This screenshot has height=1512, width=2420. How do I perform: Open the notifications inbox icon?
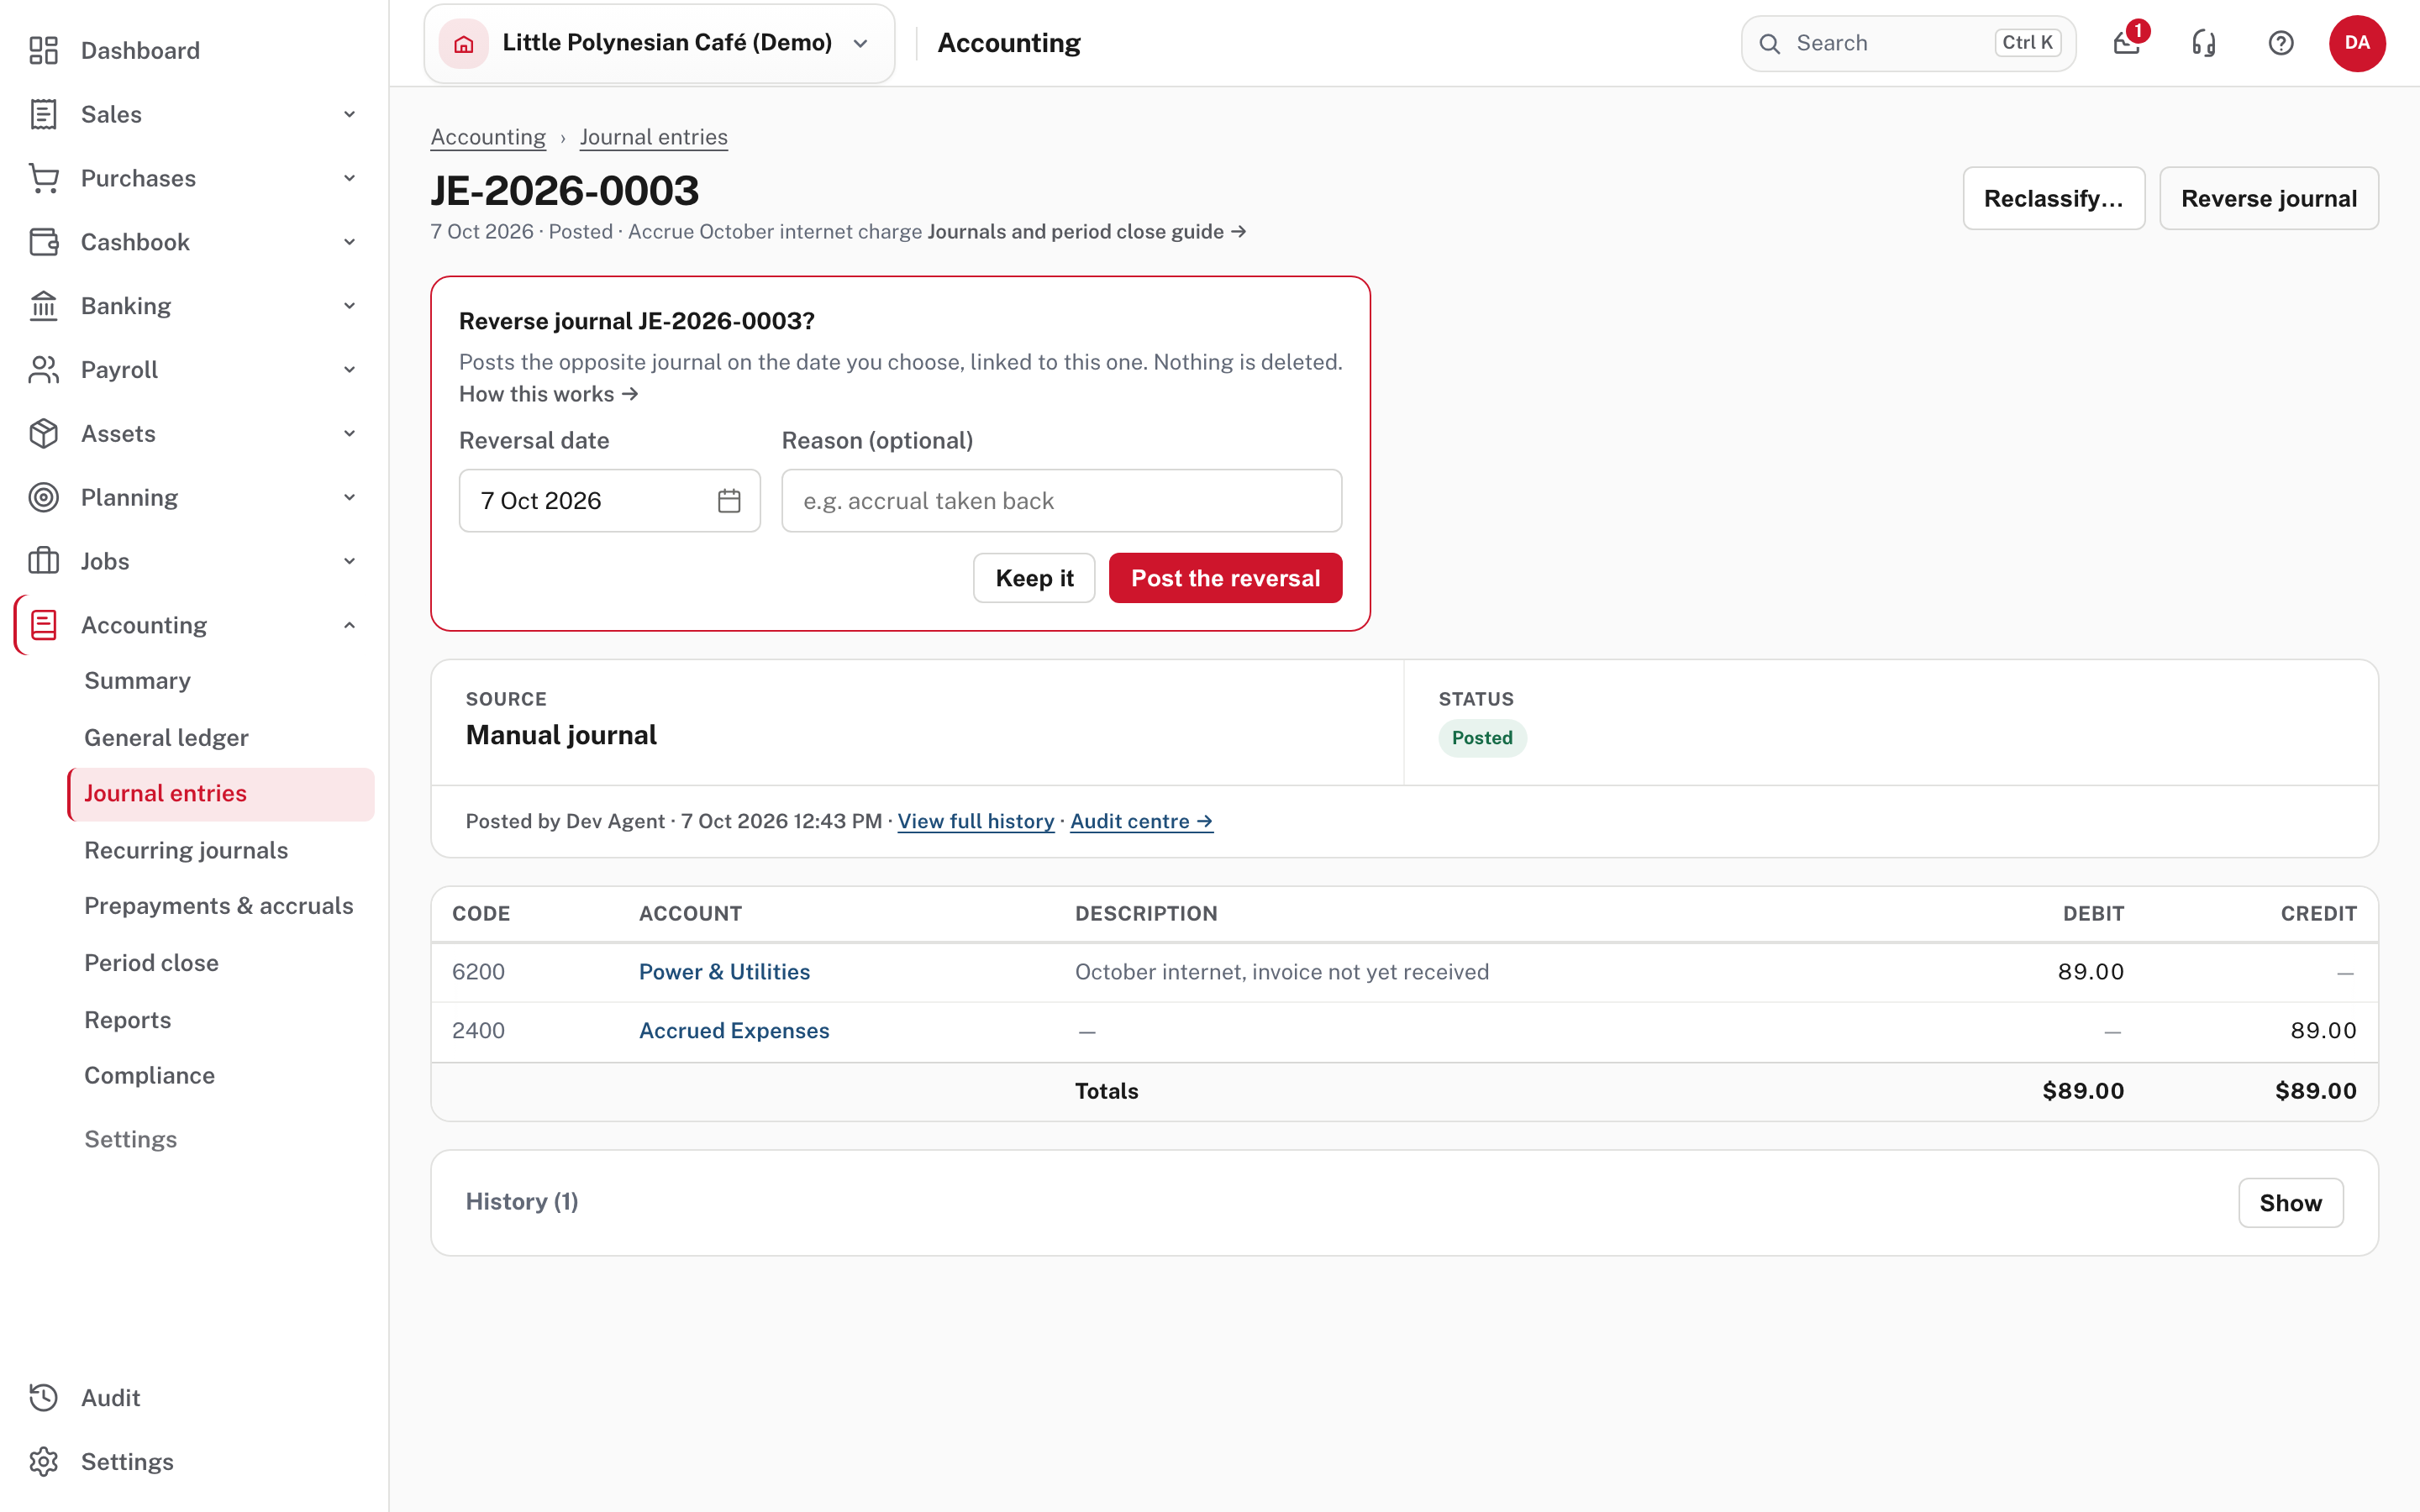tap(2127, 43)
